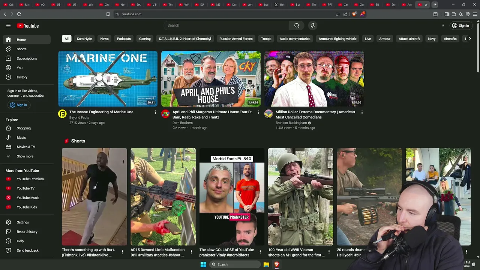
Task: Click the Sign in button at top right
Action: pyautogui.click(x=460, y=25)
